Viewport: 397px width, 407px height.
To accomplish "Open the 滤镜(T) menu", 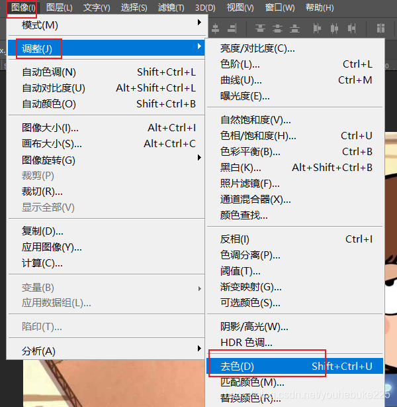I will [x=171, y=8].
